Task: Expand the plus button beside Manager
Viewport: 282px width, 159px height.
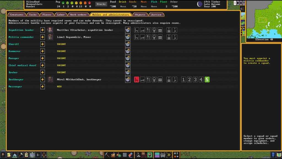Action: [x=42, y=58]
